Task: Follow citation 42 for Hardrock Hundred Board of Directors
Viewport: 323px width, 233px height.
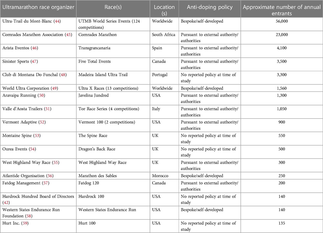Action: (x=6, y=203)
